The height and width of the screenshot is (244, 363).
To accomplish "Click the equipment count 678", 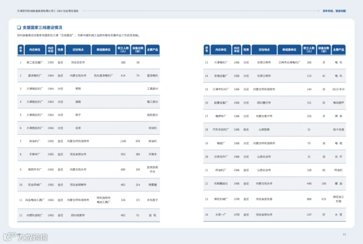I will click(138, 141).
